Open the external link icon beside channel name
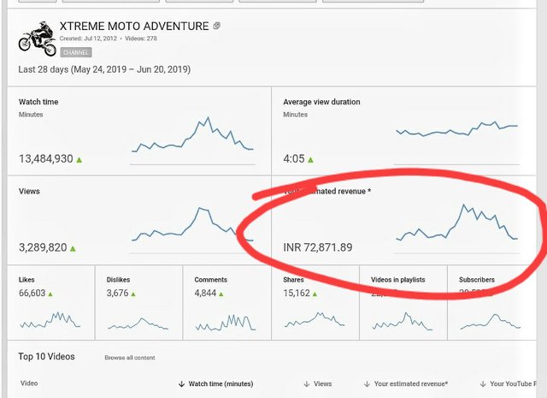This screenshot has width=547, height=398. point(216,26)
